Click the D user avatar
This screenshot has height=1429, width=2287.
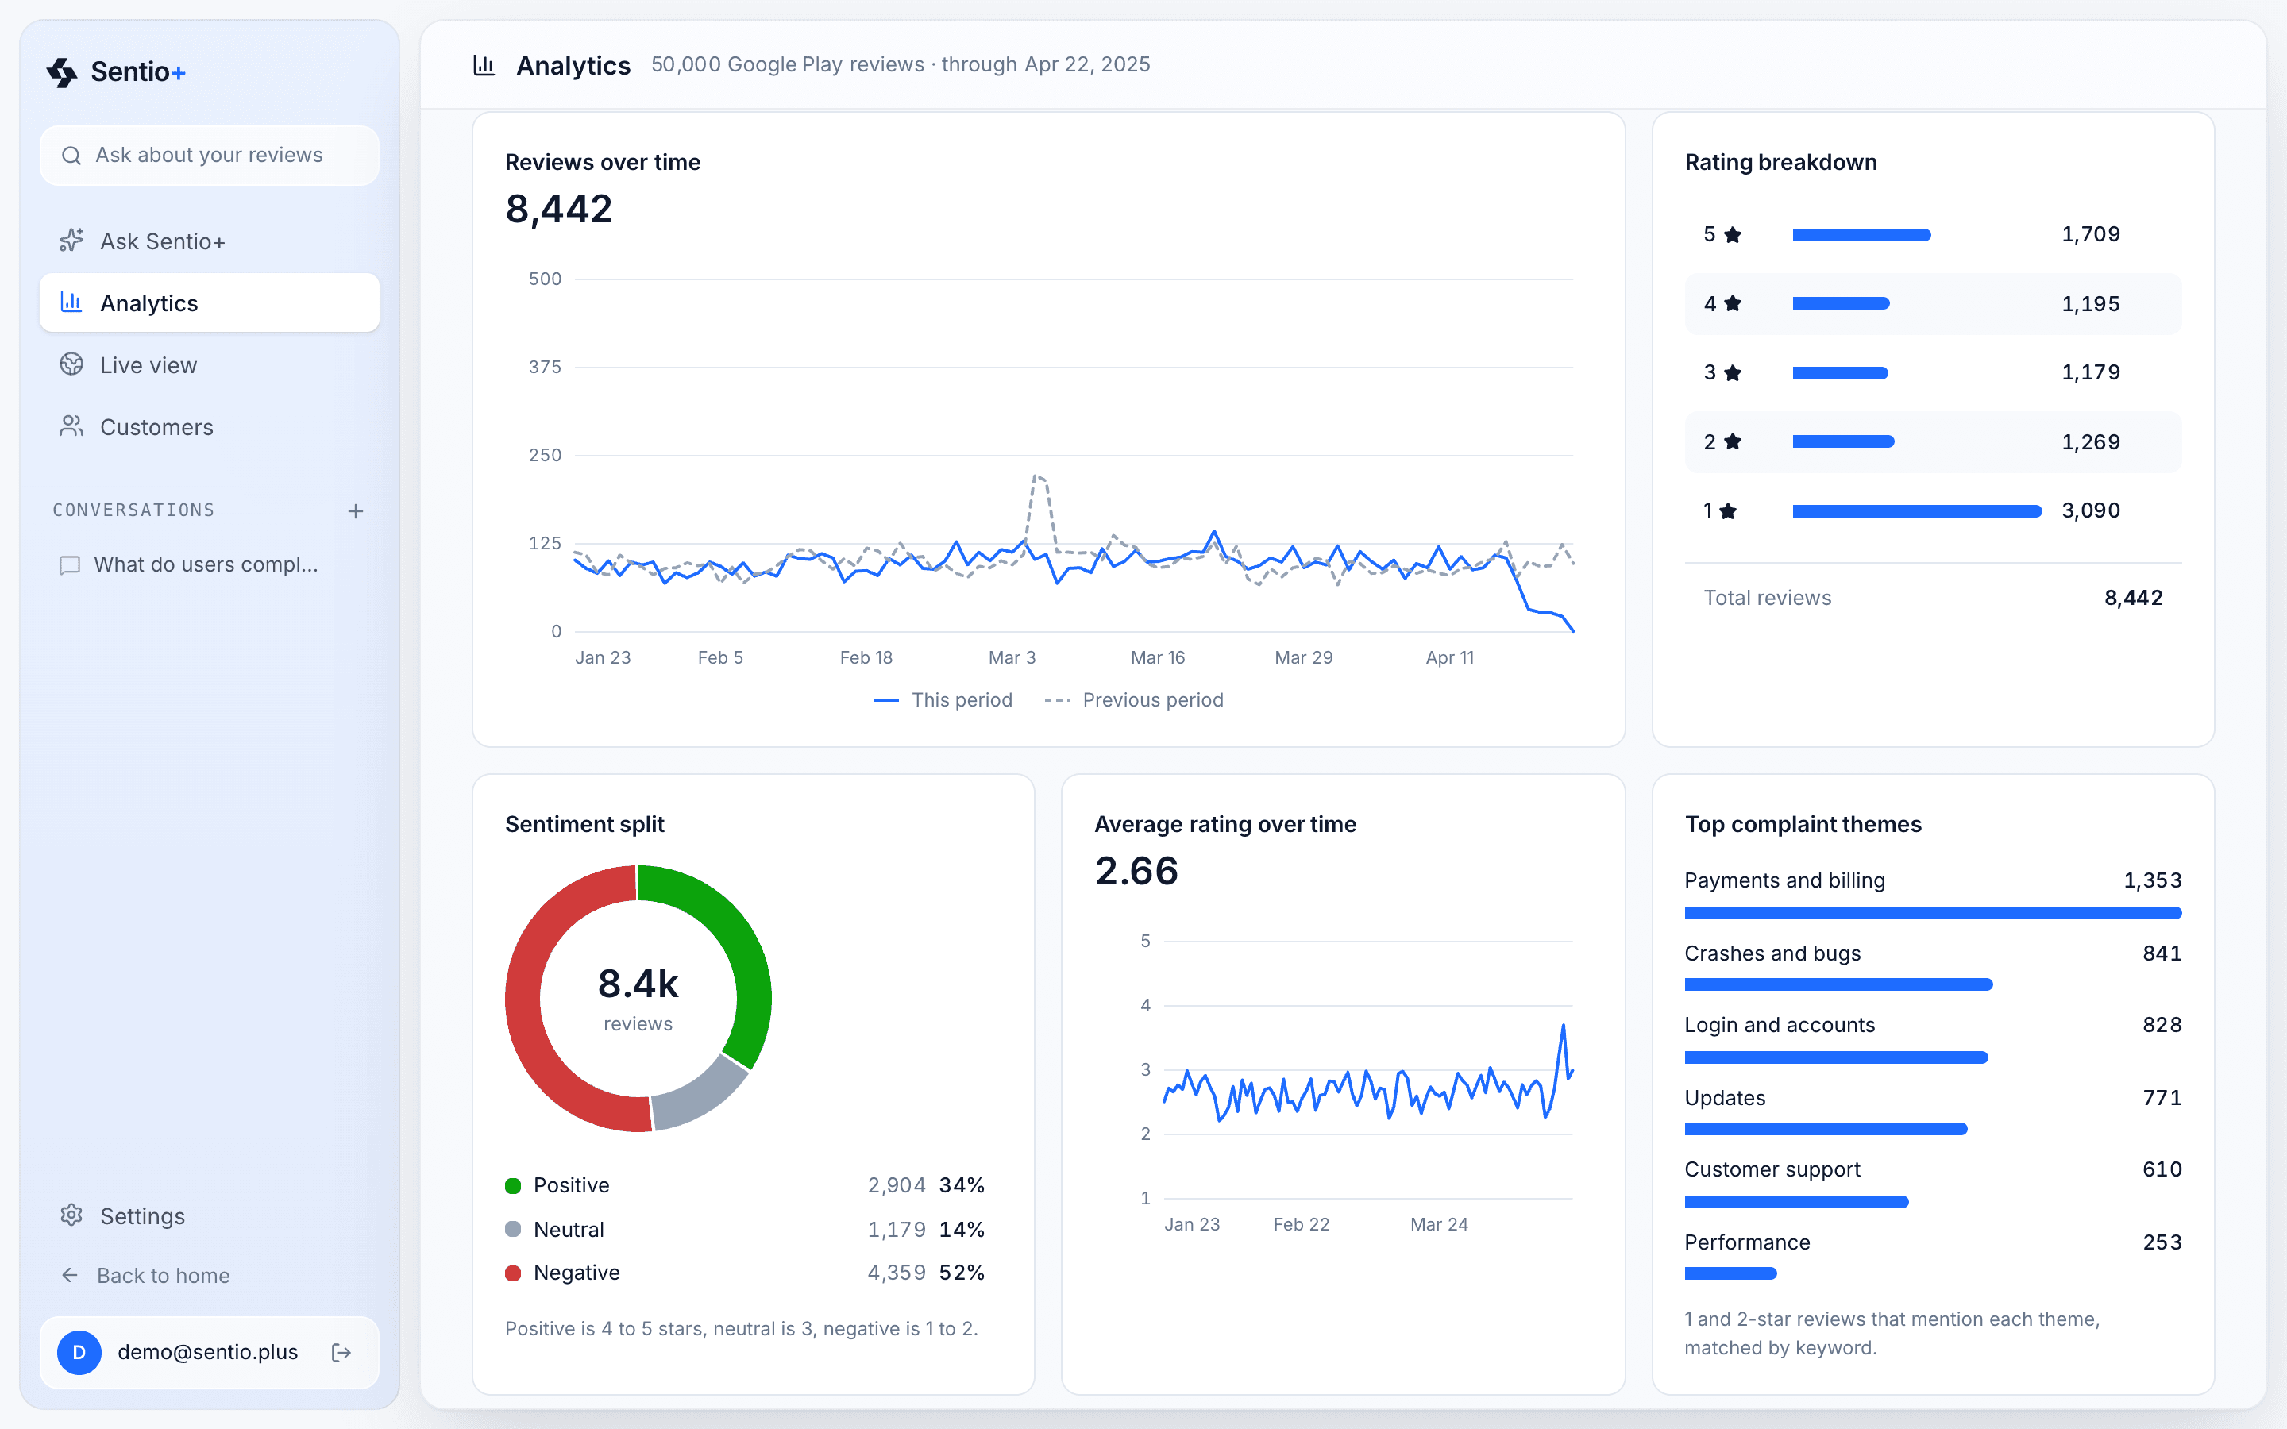[79, 1353]
